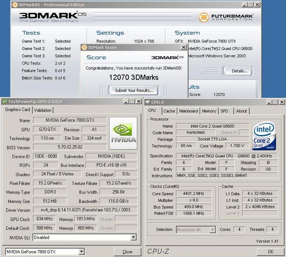Click the GPU-Z title bar icon
This screenshot has height=257, width=286.
[x=5, y=102]
